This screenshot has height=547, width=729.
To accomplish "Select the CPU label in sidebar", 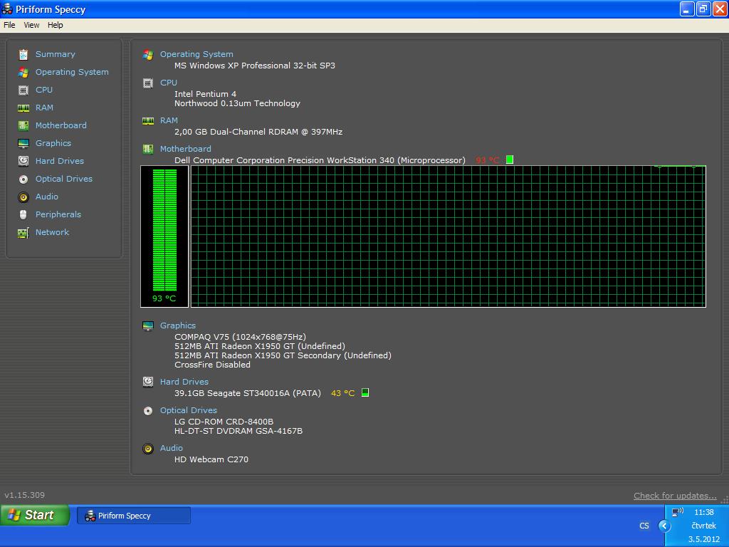I will point(44,90).
